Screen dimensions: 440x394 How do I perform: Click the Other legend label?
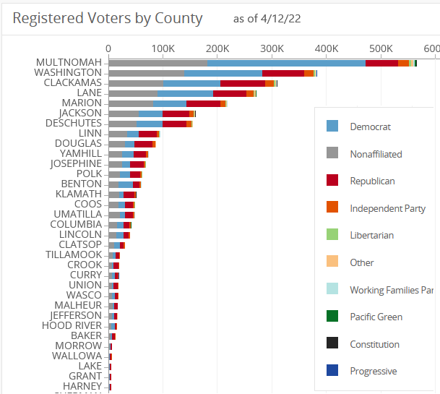click(x=362, y=262)
